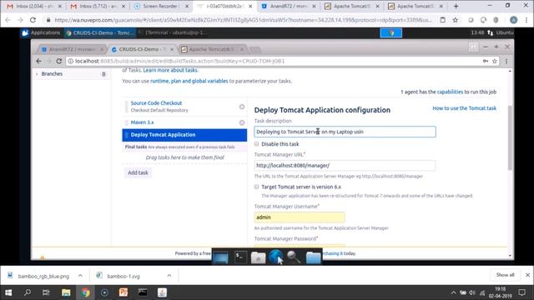Open capabilities link
The width and height of the screenshot is (534, 300).
pos(450,92)
